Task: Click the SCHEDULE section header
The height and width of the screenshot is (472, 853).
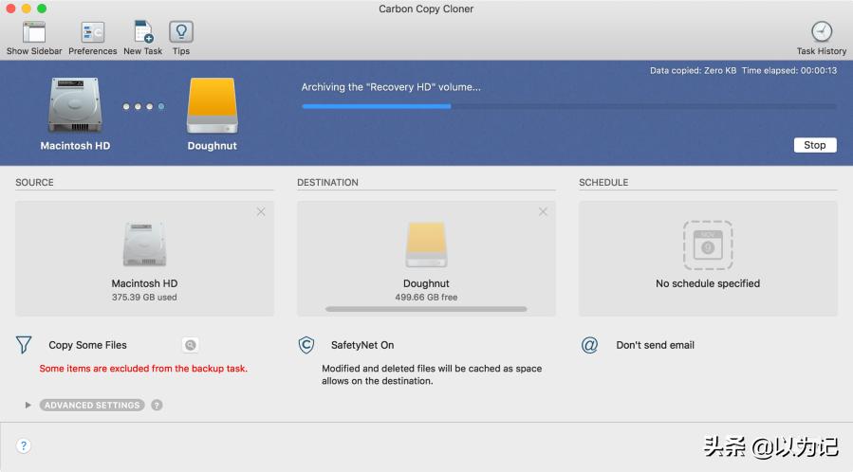Action: (x=603, y=183)
